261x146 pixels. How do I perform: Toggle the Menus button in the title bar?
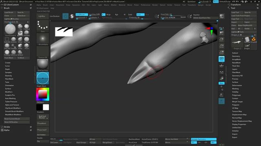click(216, 2)
